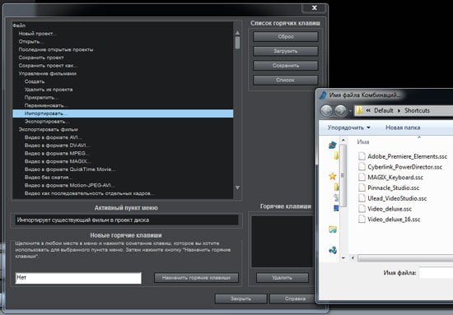Click the back navigation arrow in file dialog
Screen dimensions: 453x315
[326, 111]
